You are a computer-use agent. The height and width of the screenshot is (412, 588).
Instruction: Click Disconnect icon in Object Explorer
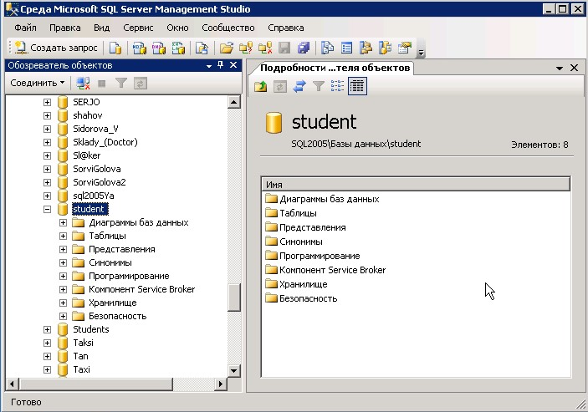point(83,83)
